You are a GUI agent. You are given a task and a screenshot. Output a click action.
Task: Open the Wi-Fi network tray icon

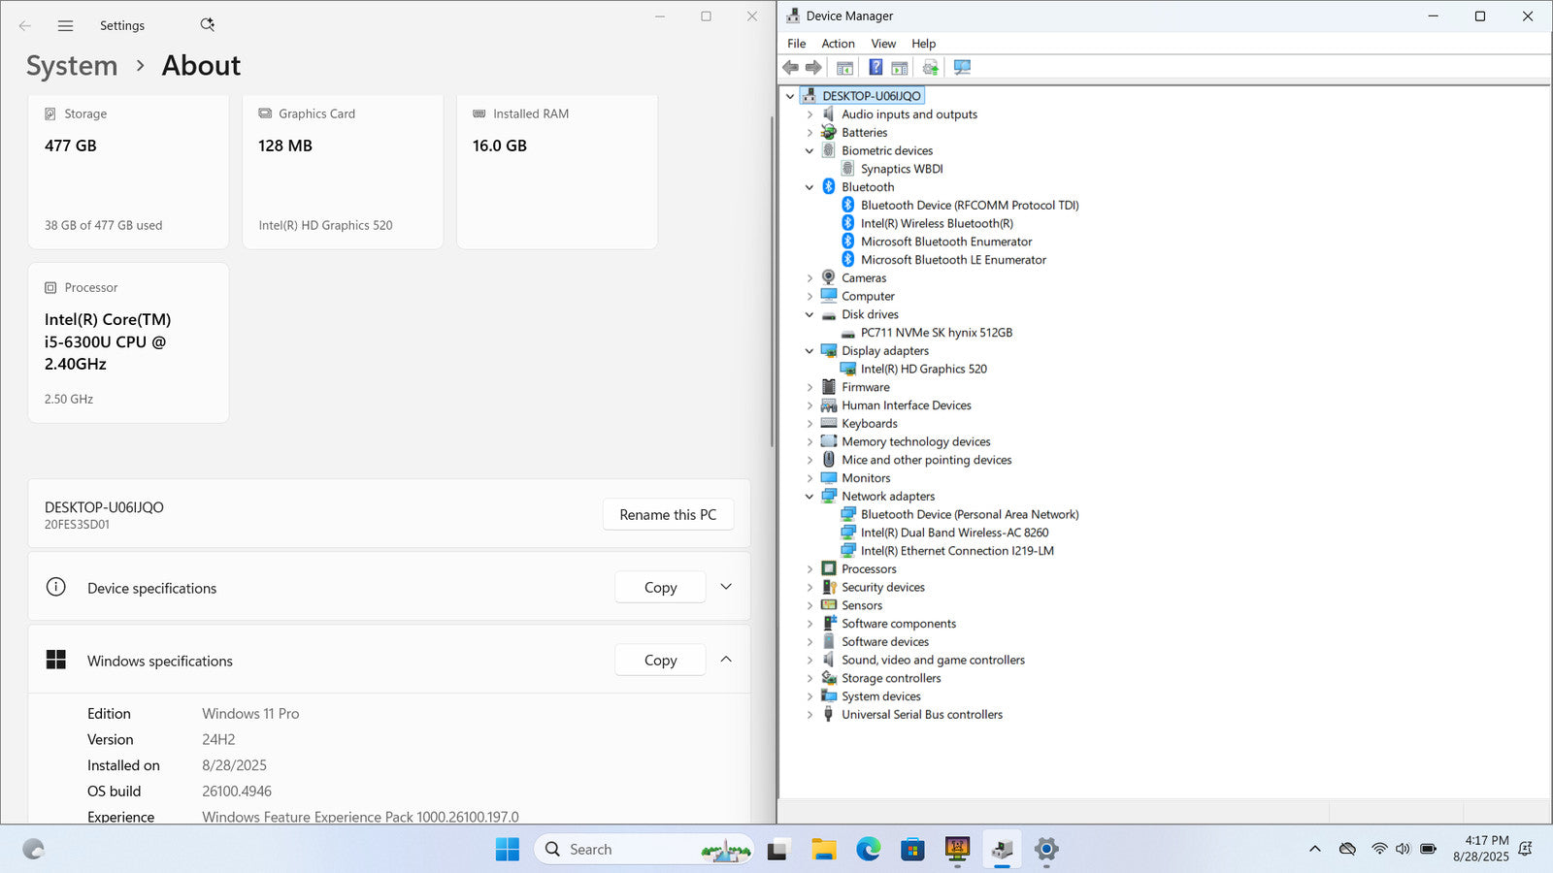tap(1379, 849)
